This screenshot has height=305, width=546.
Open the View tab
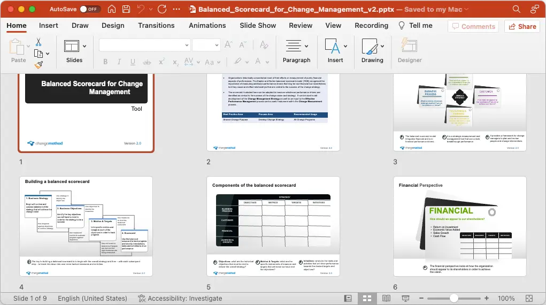point(333,26)
